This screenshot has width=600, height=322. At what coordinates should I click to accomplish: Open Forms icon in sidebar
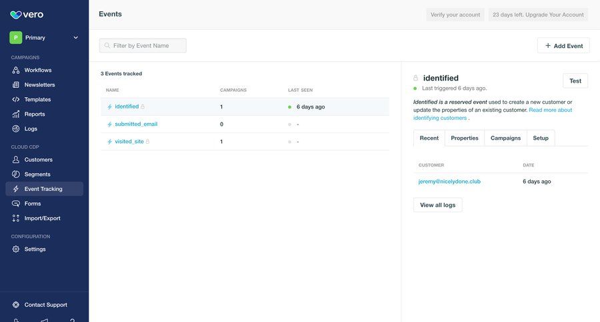coord(16,204)
